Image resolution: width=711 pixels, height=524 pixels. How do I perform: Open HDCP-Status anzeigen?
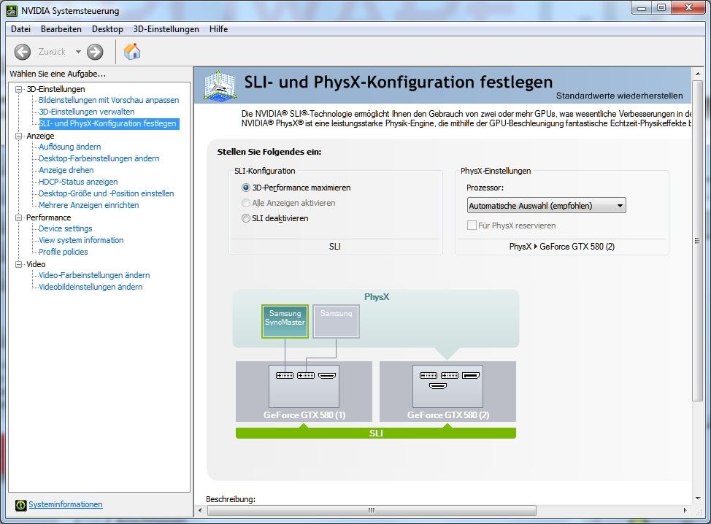78,182
